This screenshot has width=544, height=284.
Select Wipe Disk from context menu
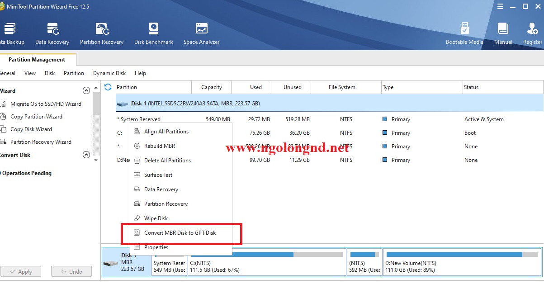(x=156, y=218)
